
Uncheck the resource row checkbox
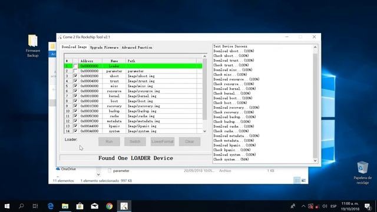75,91
